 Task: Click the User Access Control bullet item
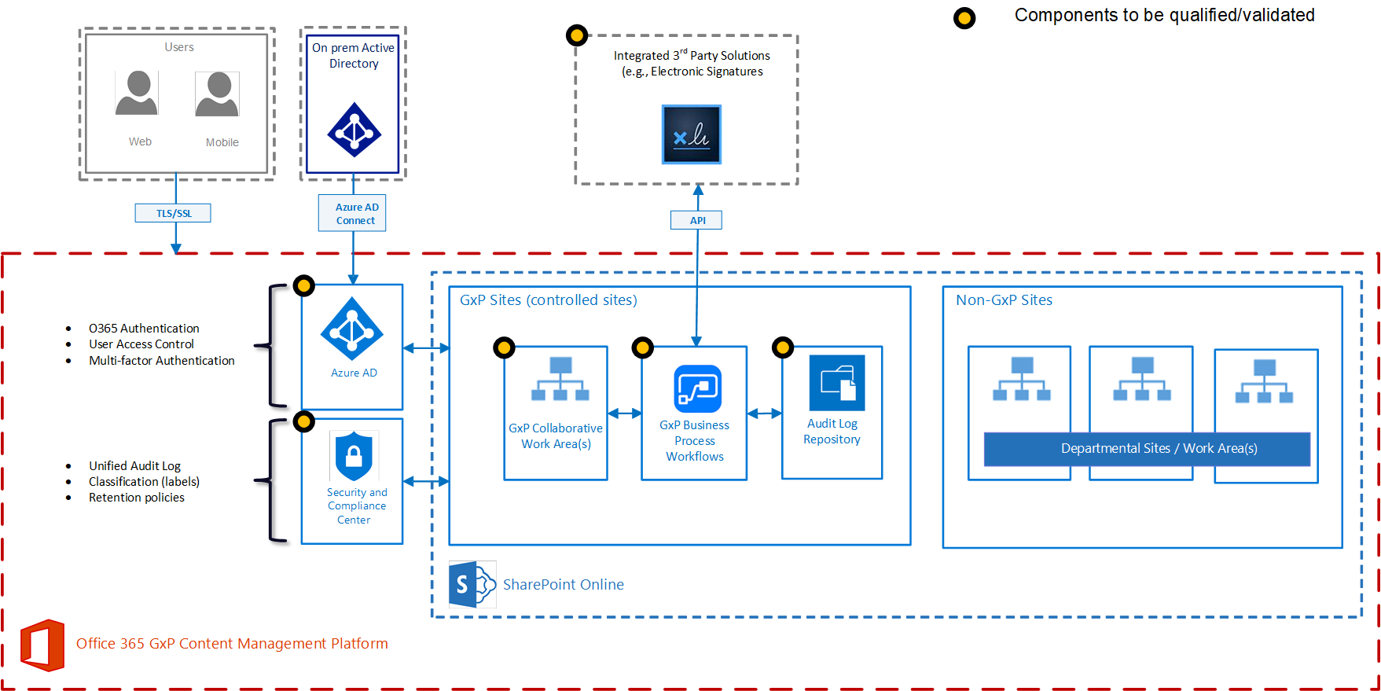click(x=141, y=344)
